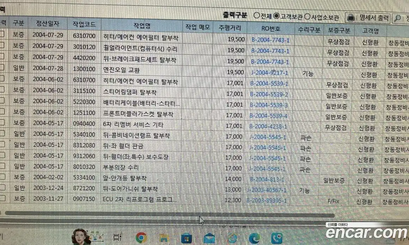The height and width of the screenshot is (245, 409).
Task: Click the magnifier search icon button
Action: (x=397, y=18)
